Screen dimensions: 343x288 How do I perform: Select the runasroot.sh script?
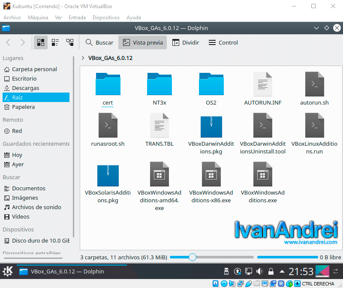point(108,130)
